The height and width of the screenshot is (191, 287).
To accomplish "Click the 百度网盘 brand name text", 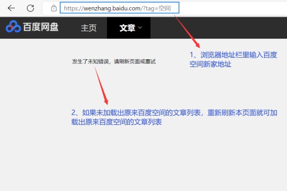I will coord(41,27).
